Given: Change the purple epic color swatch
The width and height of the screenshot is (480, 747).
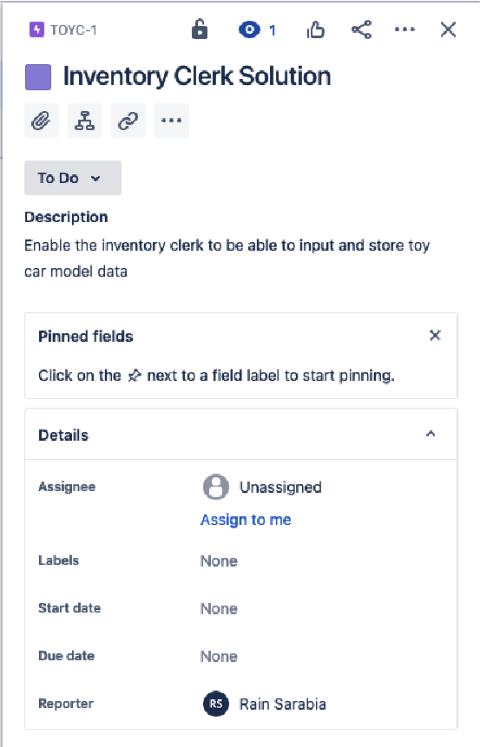Looking at the screenshot, I should [38, 77].
